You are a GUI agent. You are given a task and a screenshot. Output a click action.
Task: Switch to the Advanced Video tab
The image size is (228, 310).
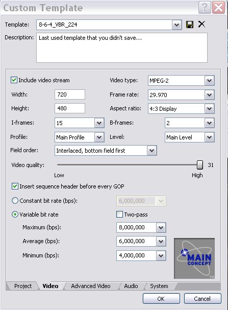91,286
